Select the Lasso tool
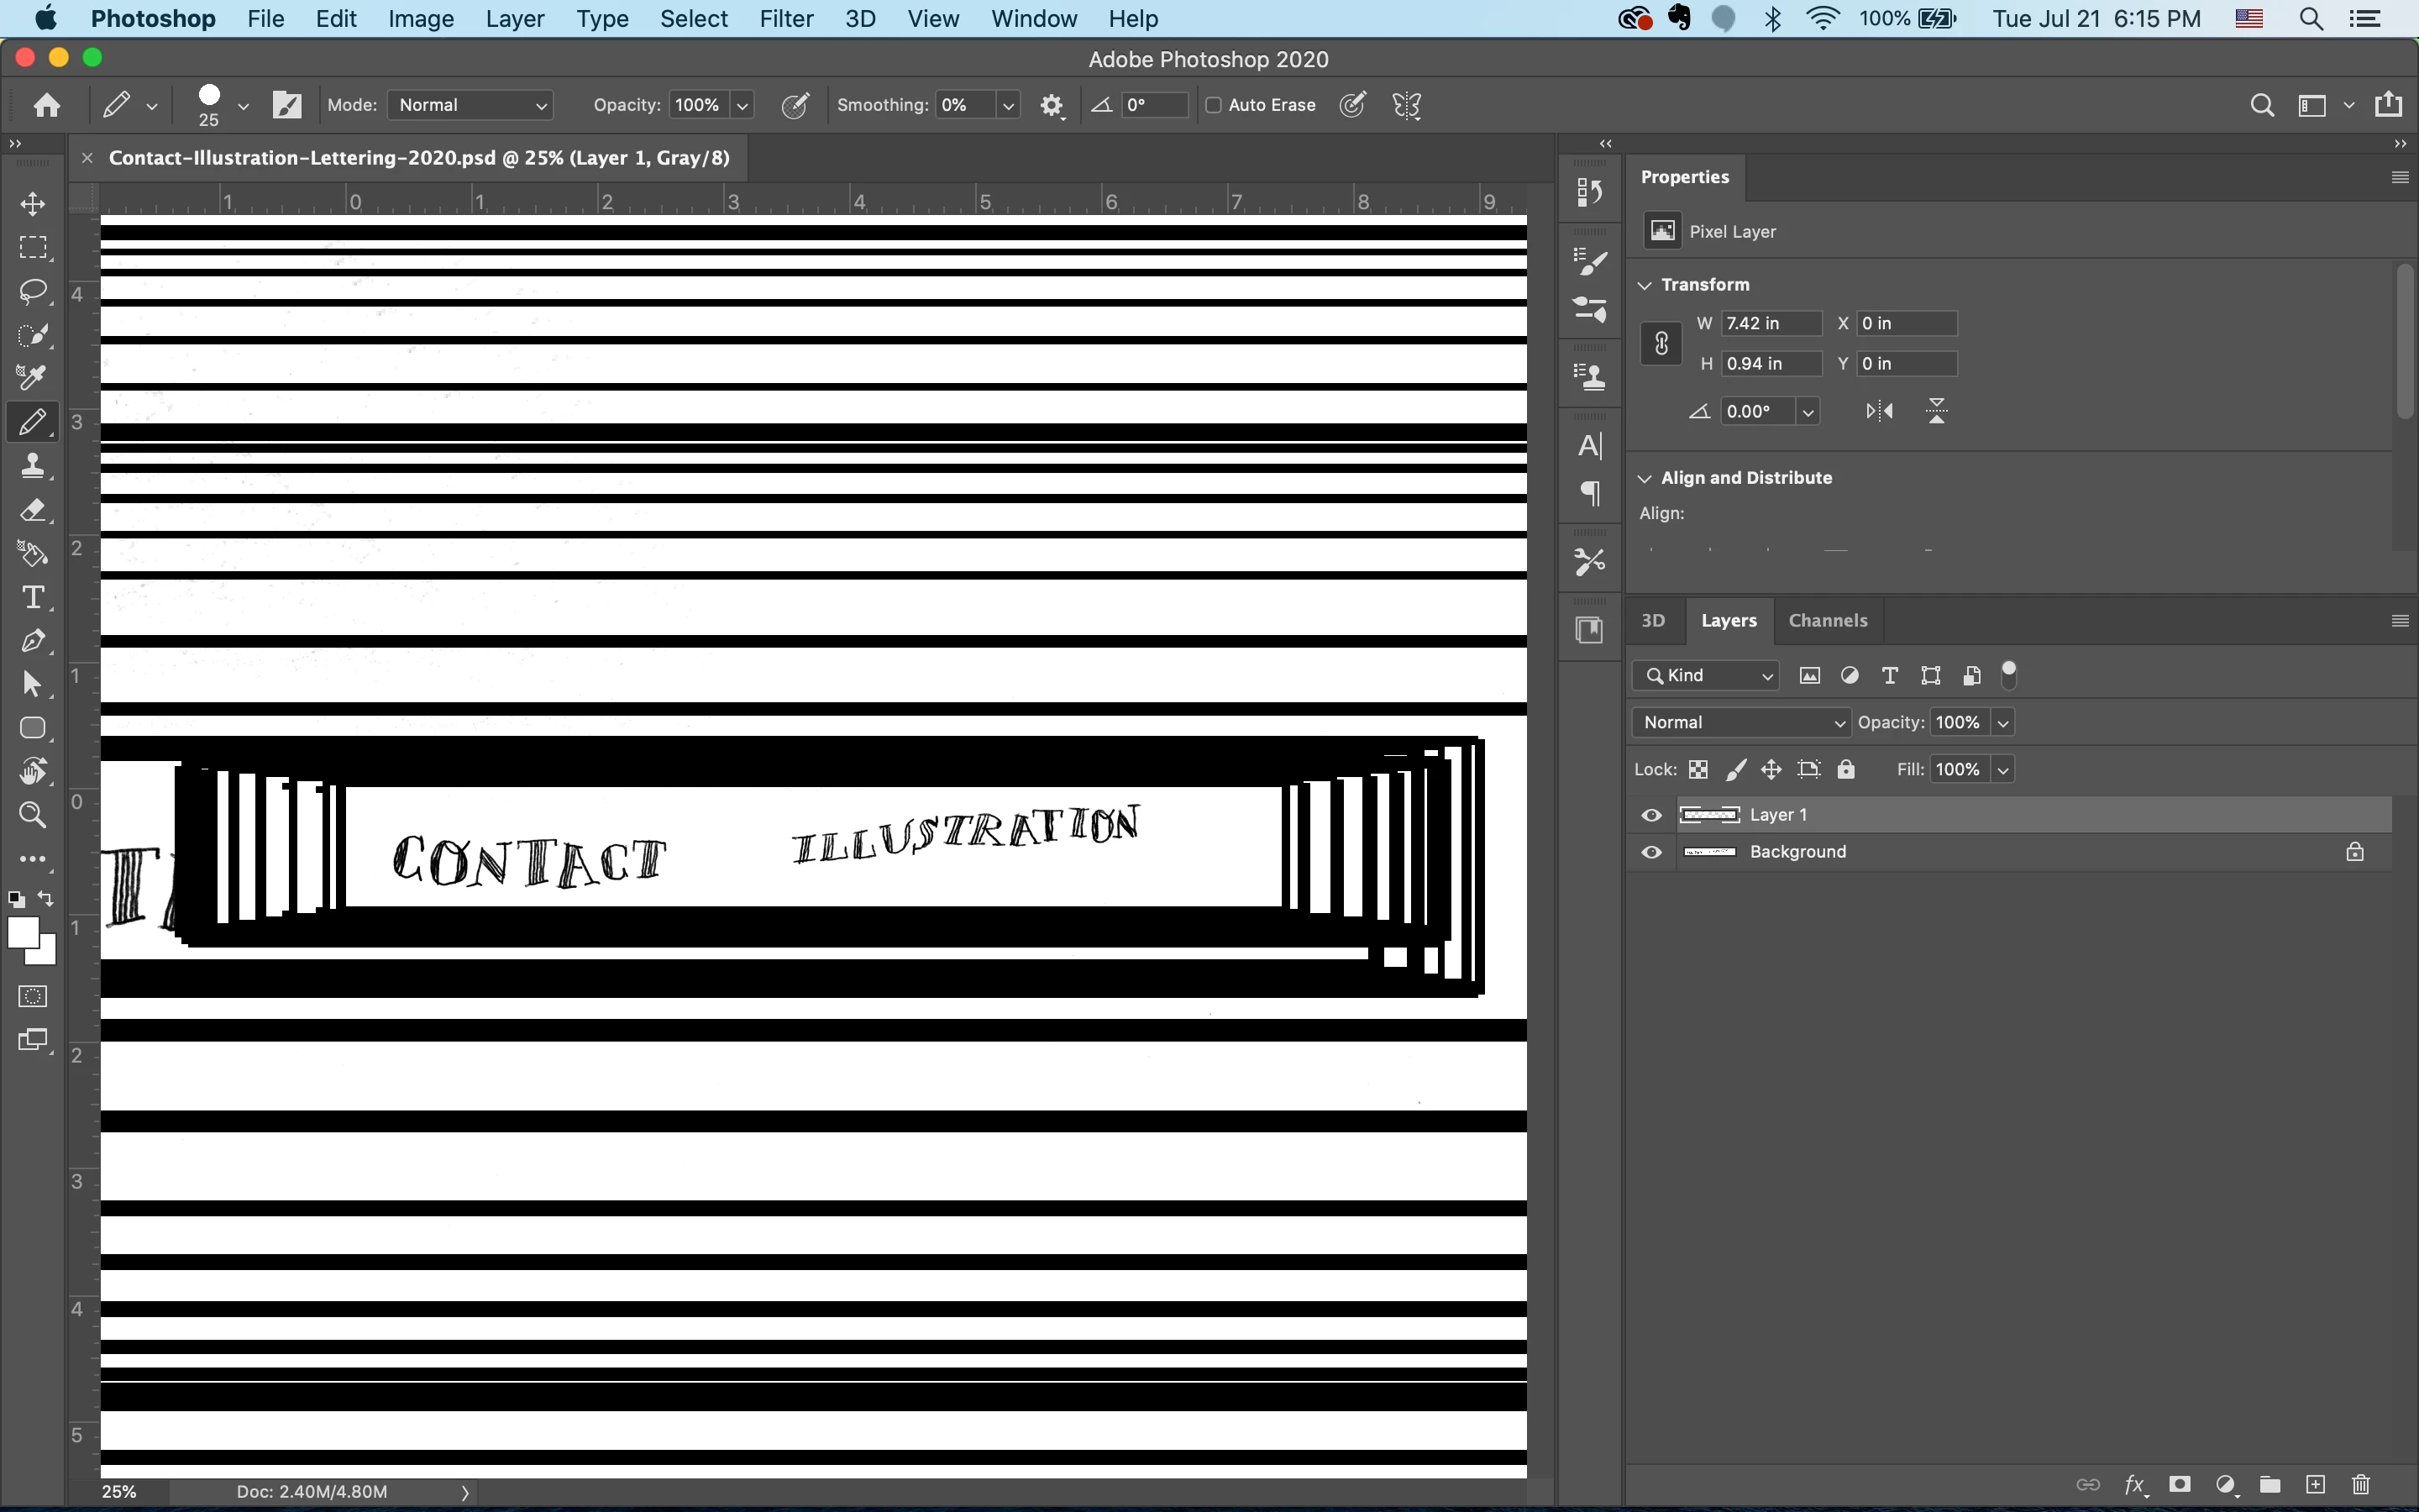2419x1512 pixels. pyautogui.click(x=33, y=291)
